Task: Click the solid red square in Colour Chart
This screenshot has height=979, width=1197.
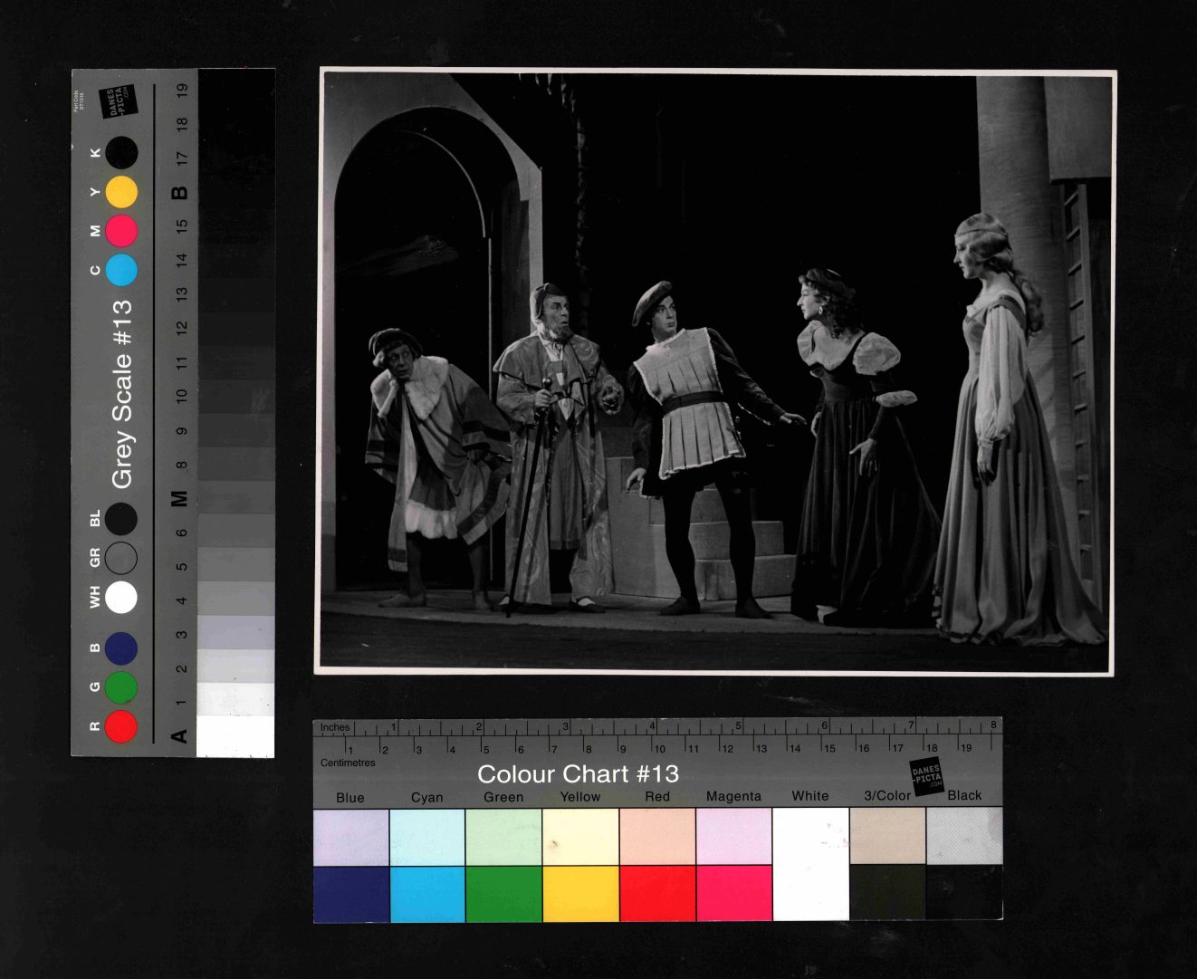Action: click(657, 893)
